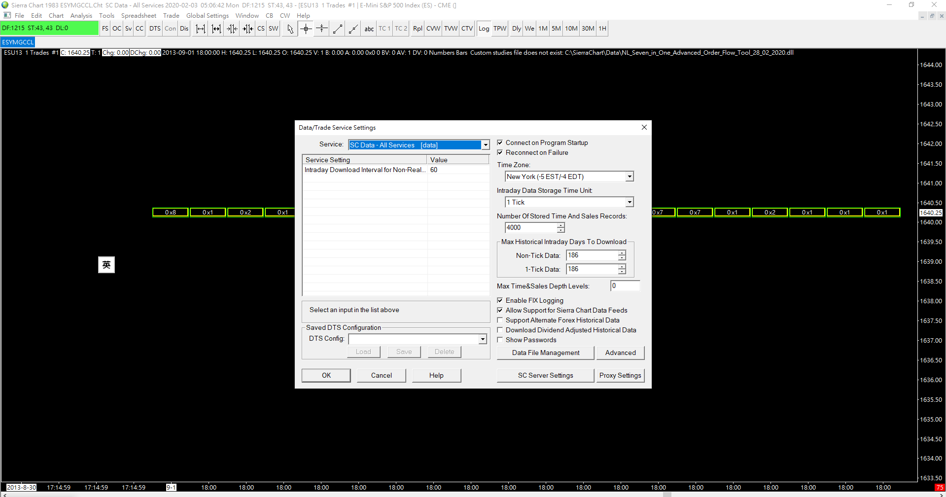This screenshot has width=946, height=497.
Task: Decrease 1-Tick Data days value
Action: pos(622,272)
